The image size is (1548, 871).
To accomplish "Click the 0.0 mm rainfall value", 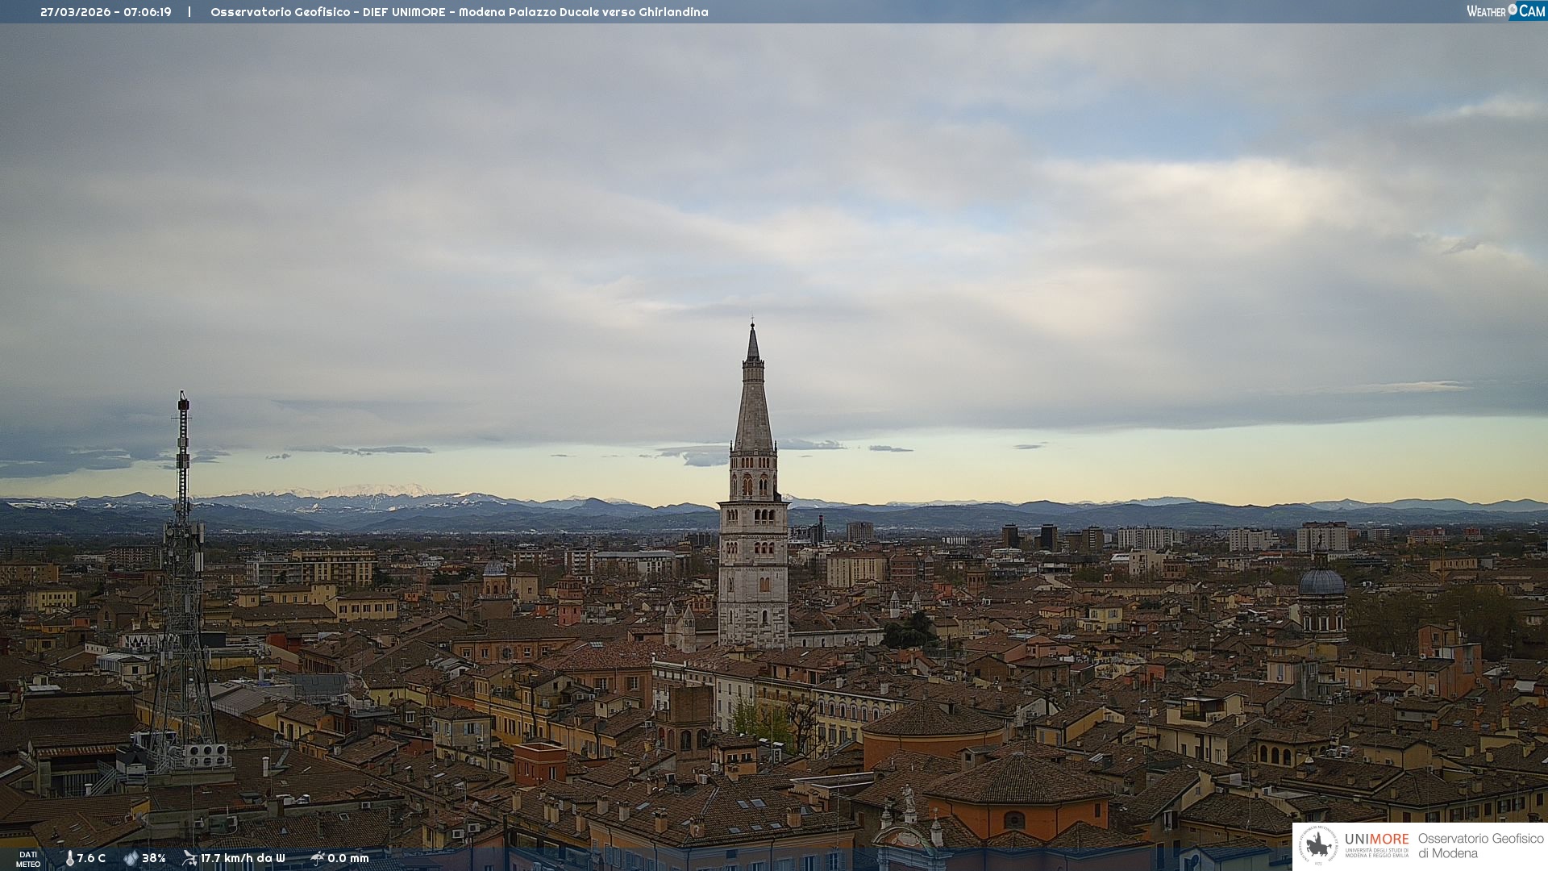I will point(348,858).
